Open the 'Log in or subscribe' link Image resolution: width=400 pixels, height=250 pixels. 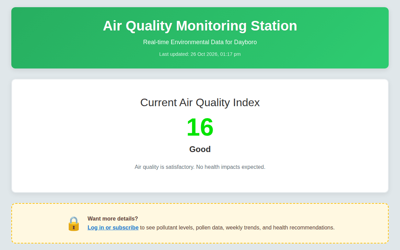coord(113,228)
